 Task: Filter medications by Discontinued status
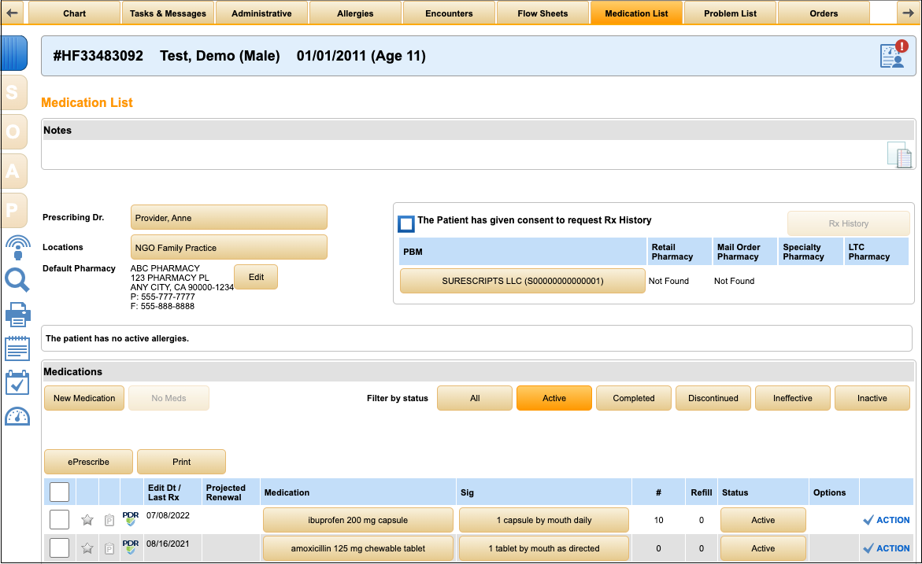pos(713,398)
